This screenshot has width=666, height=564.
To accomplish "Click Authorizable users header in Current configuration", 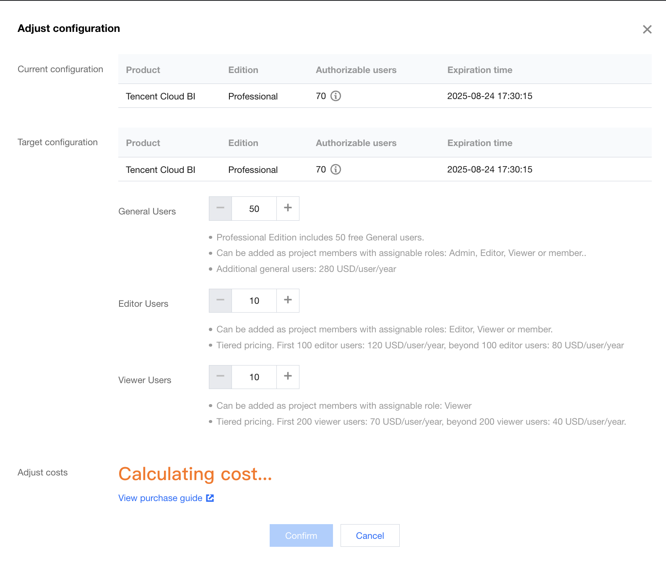I will point(356,70).
